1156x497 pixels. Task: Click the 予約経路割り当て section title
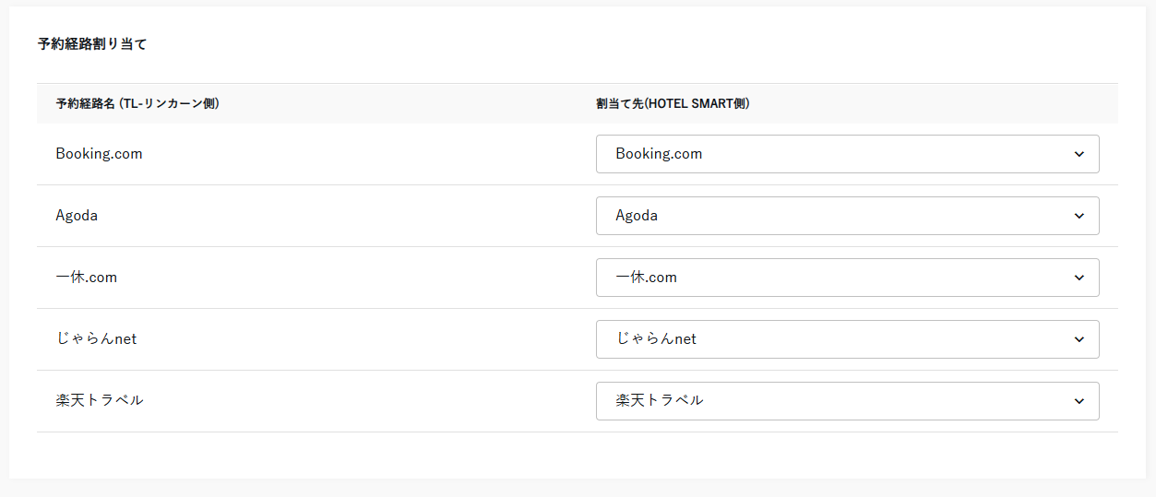point(91,44)
